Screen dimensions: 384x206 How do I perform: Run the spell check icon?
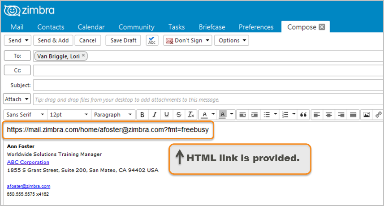152,40
